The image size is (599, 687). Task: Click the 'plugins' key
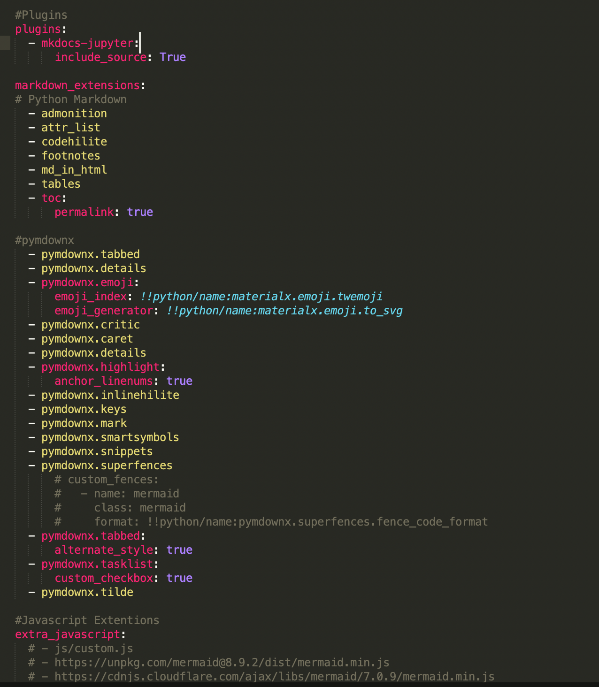38,29
